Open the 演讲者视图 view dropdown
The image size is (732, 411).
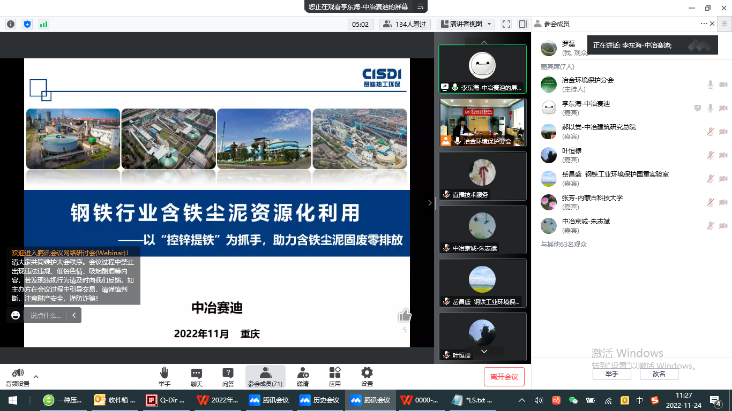click(465, 24)
